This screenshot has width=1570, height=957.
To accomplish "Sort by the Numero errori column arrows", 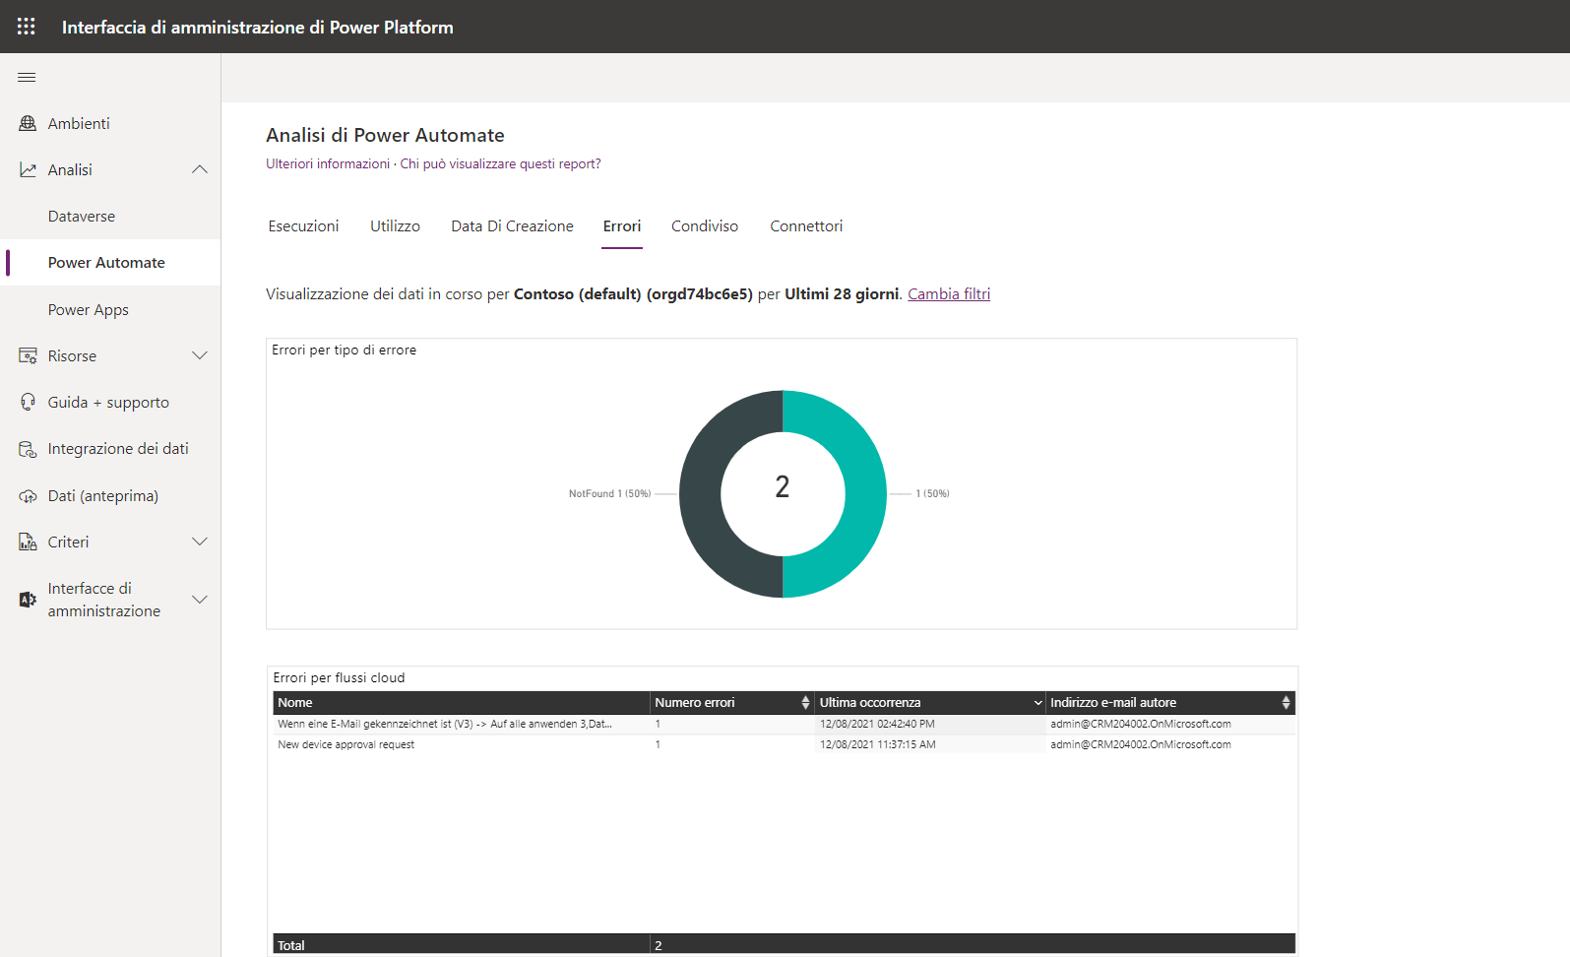I will pyautogui.click(x=805, y=702).
